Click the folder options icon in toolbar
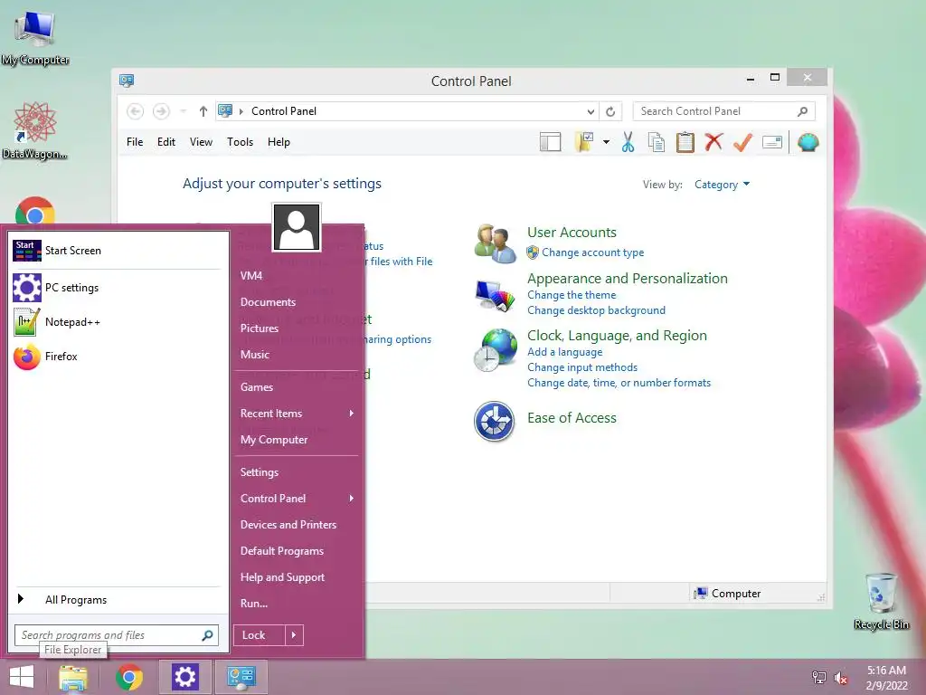Viewport: 926px width, 695px height. 584,142
